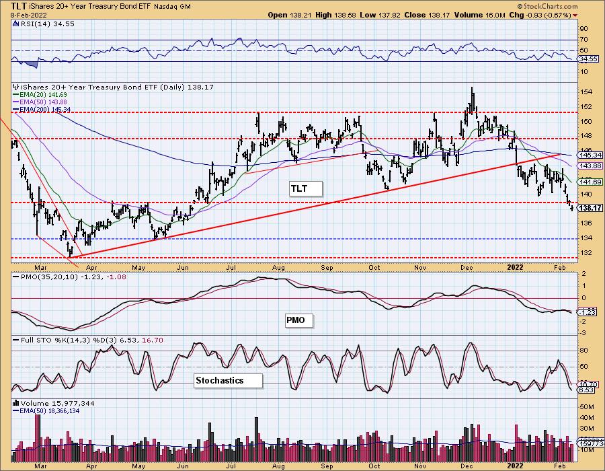Click the Apr label under the price panel
605x471 pixels.
point(91,268)
